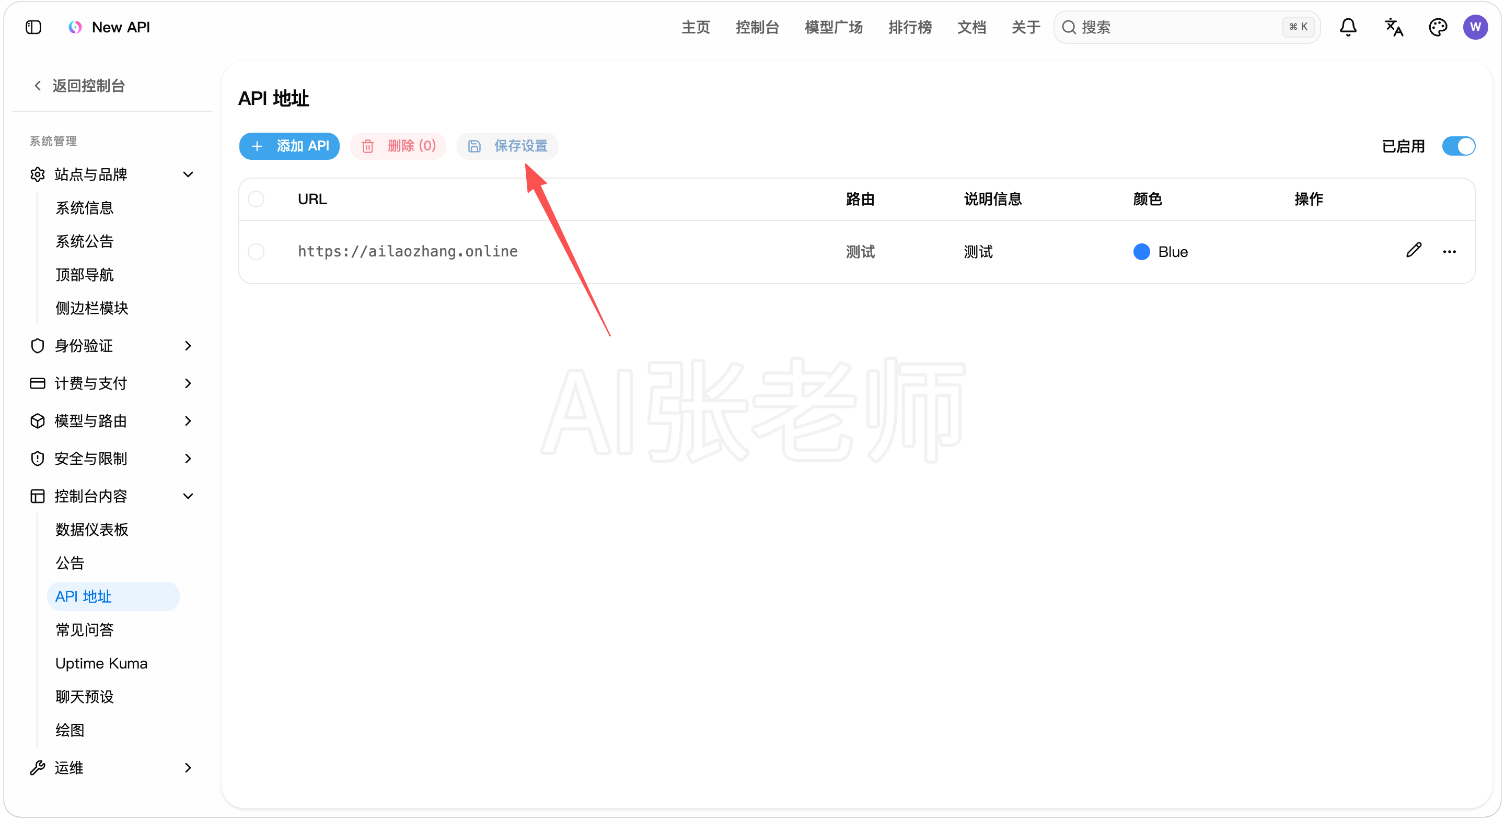Open 排行榜 in top navigation
This screenshot has height=821, width=1505.
(x=910, y=28)
